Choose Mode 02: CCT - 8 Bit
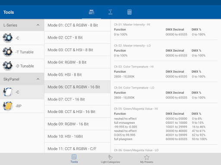The height and width of the screenshot is (165, 221). pos(77,37)
